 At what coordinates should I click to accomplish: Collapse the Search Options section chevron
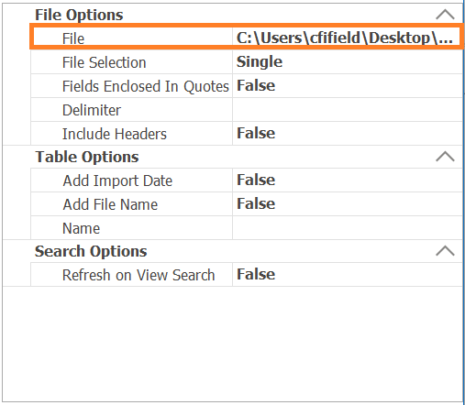(445, 251)
